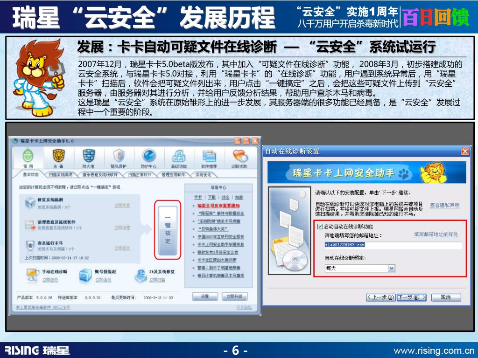
Task: Open the 防护中心 radar icon
Action: 149,156
